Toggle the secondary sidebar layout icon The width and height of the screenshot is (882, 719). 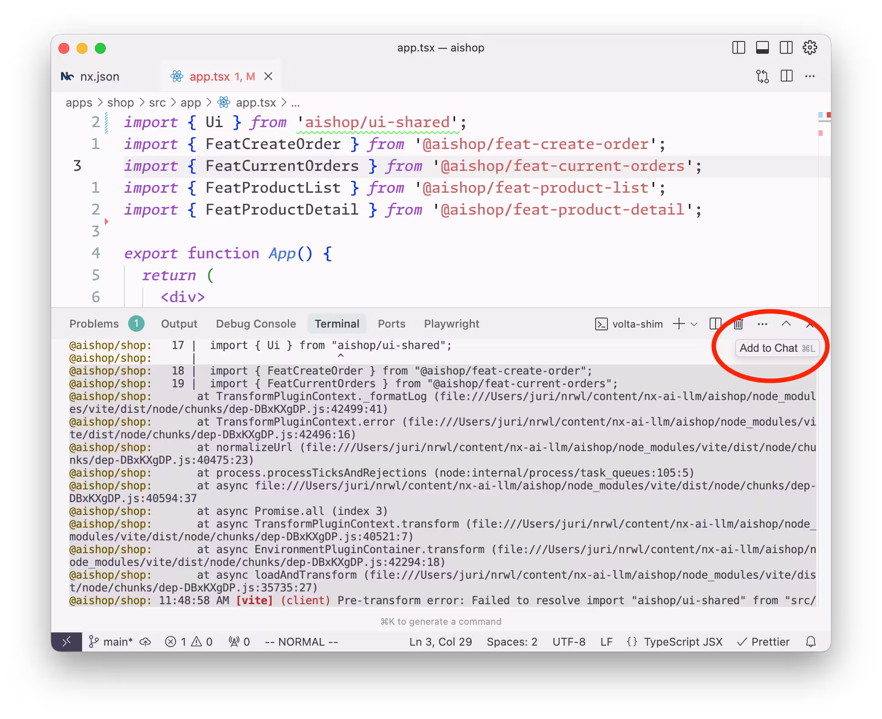pos(786,48)
